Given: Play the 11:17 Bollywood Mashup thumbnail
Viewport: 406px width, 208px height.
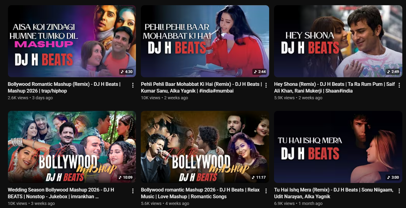Looking at the screenshot, I should 205,147.
